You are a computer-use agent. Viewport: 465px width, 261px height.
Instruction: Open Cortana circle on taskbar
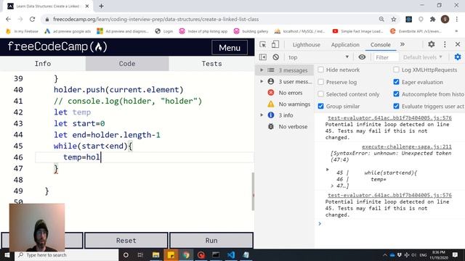point(126,254)
